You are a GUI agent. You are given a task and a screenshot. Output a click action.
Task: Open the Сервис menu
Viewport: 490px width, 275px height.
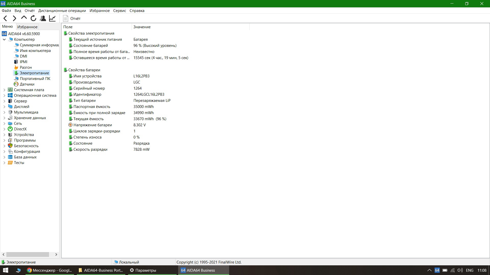[x=119, y=11]
